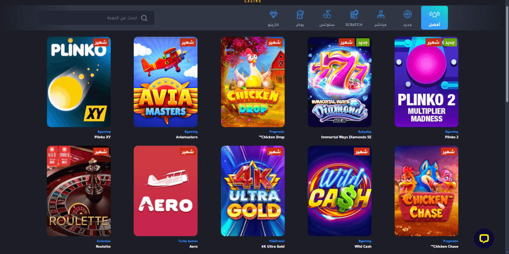Open the 4K Ultra Gold thumbnail

point(253,191)
